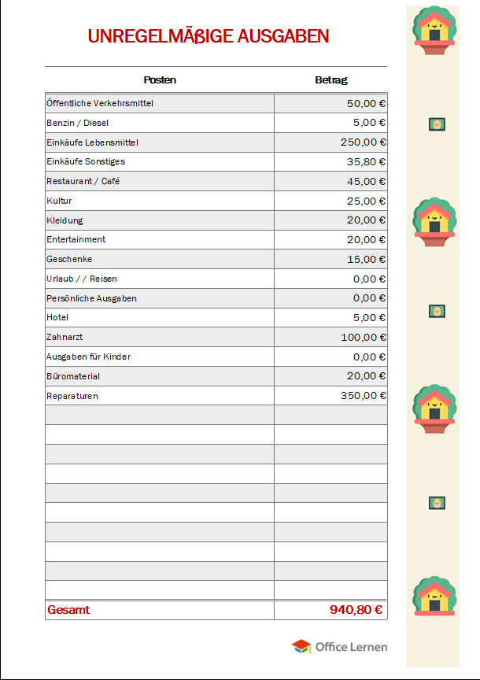480x680 pixels.
Task: Select the Posten column header
Action: click(x=160, y=79)
